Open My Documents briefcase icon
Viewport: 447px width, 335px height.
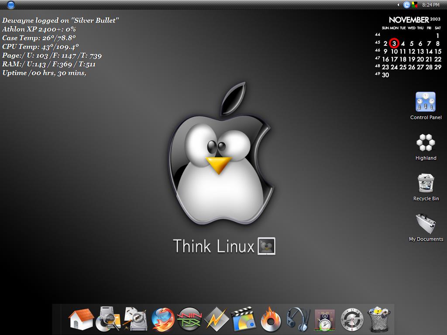(426, 224)
